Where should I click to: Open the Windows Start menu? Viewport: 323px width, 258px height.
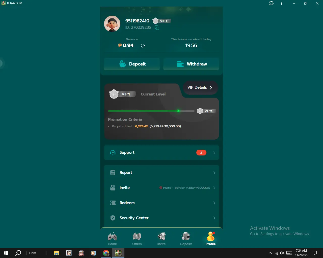(6, 253)
